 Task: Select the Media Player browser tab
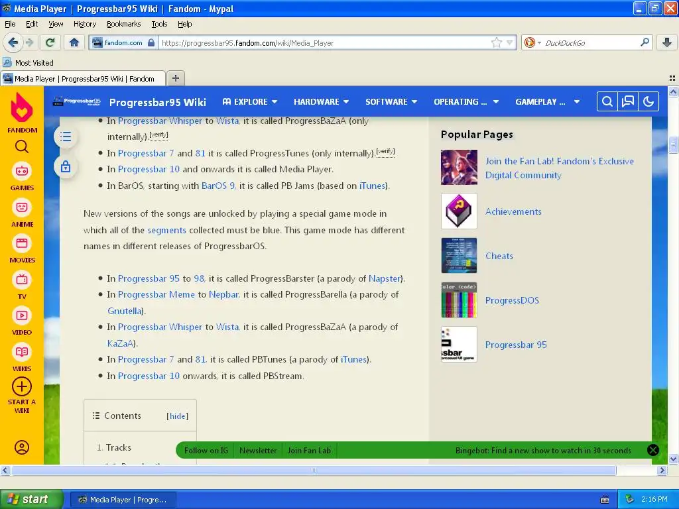click(x=83, y=79)
